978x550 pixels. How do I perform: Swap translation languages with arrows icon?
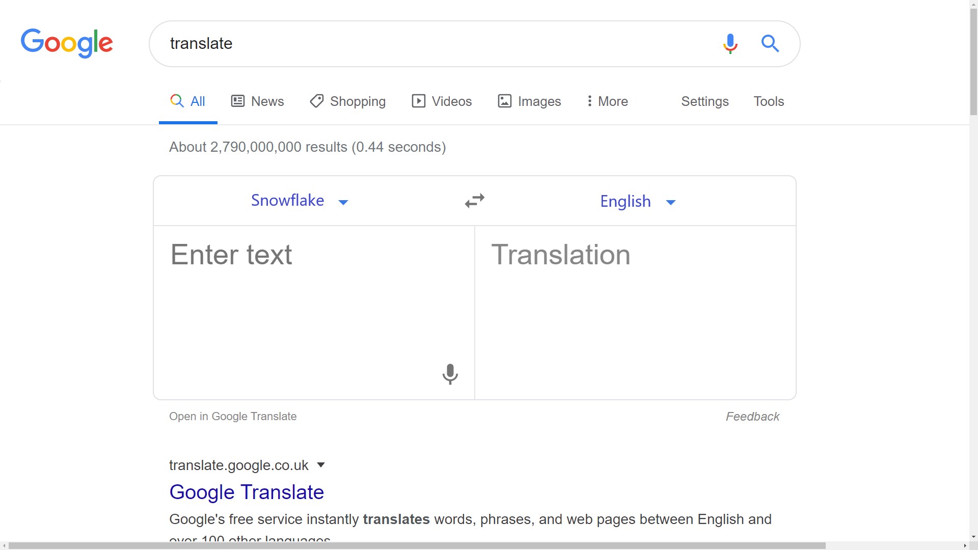click(474, 200)
